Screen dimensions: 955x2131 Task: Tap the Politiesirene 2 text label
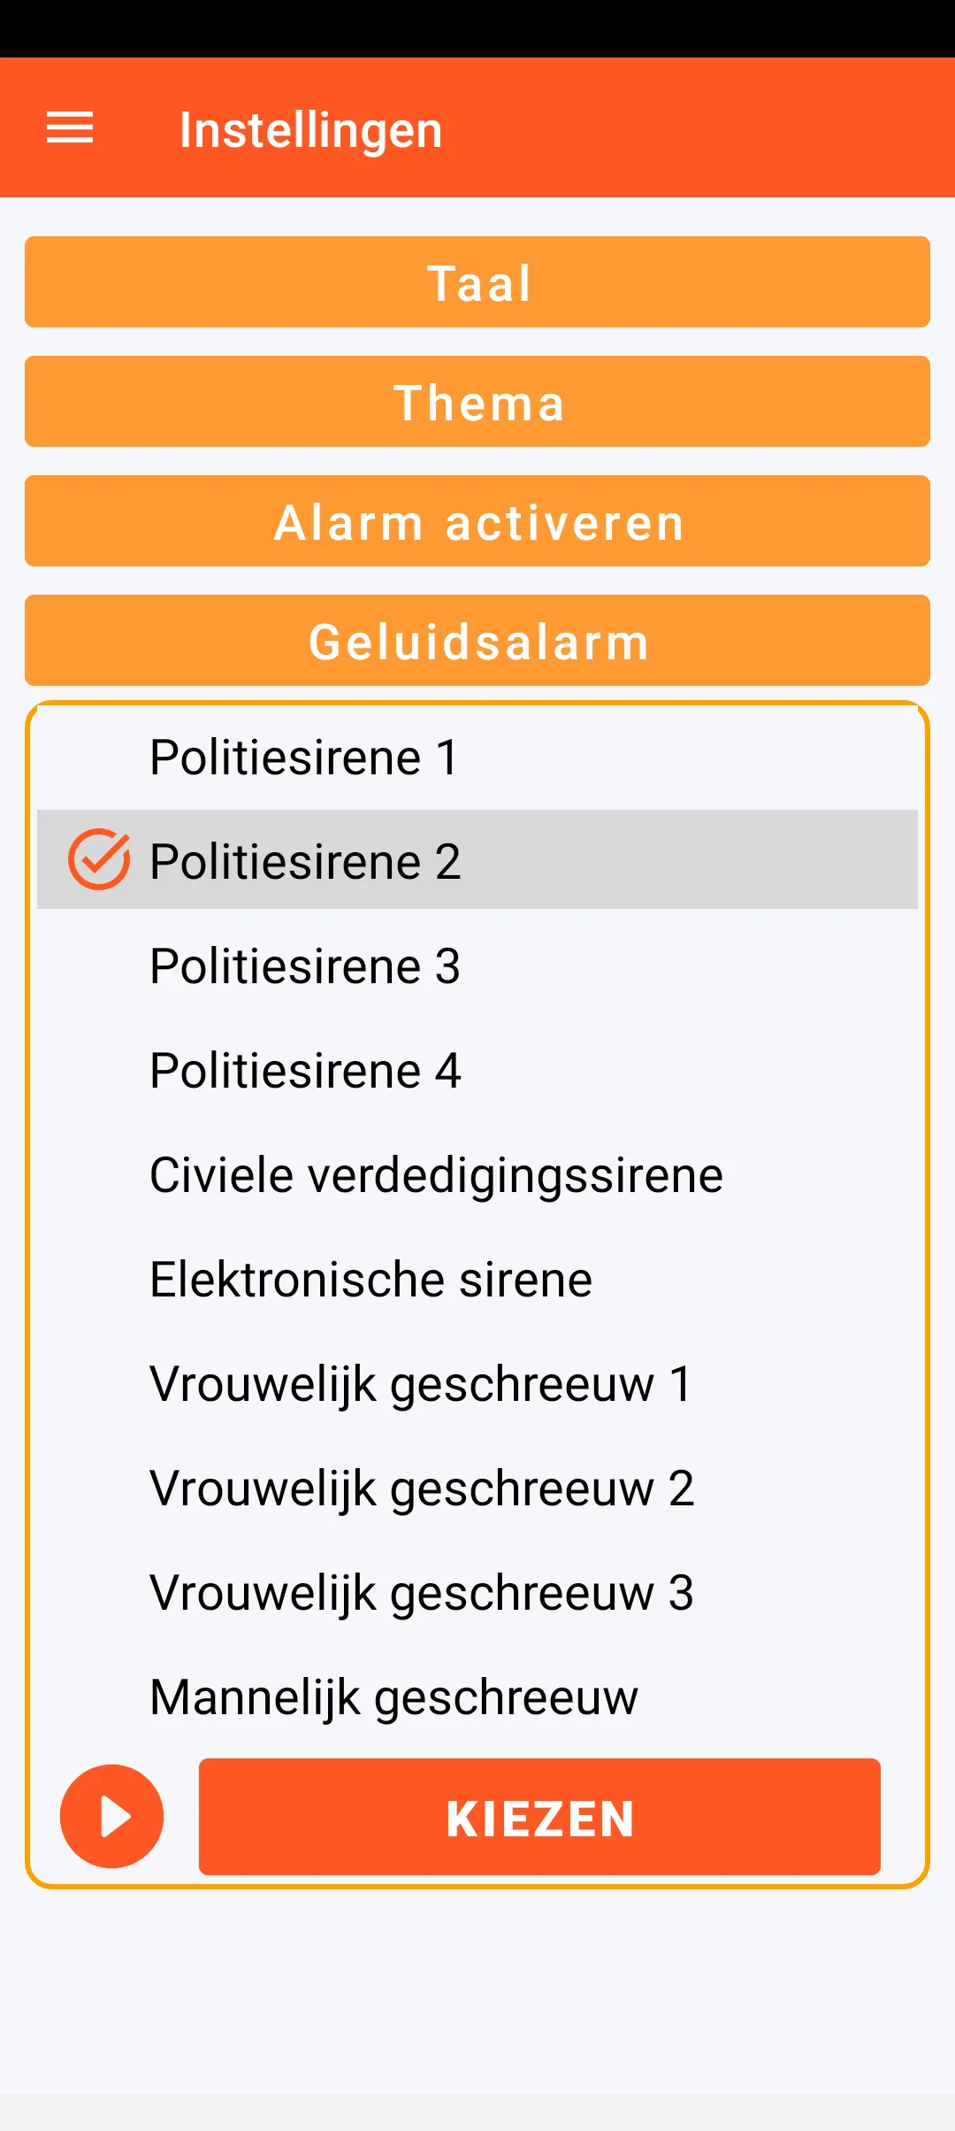(305, 862)
